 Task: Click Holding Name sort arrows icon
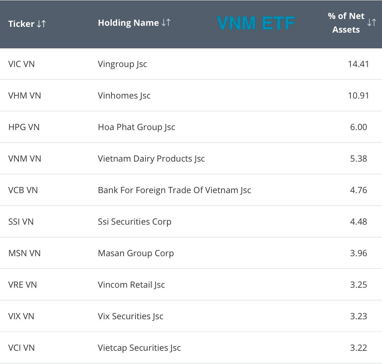coord(166,23)
